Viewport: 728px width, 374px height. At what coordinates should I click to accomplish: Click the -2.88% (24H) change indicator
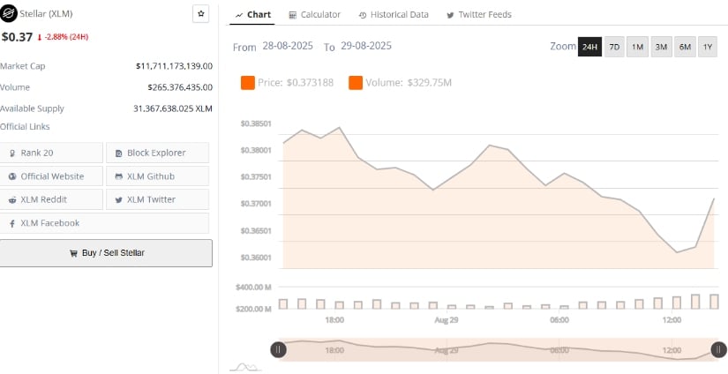click(63, 37)
